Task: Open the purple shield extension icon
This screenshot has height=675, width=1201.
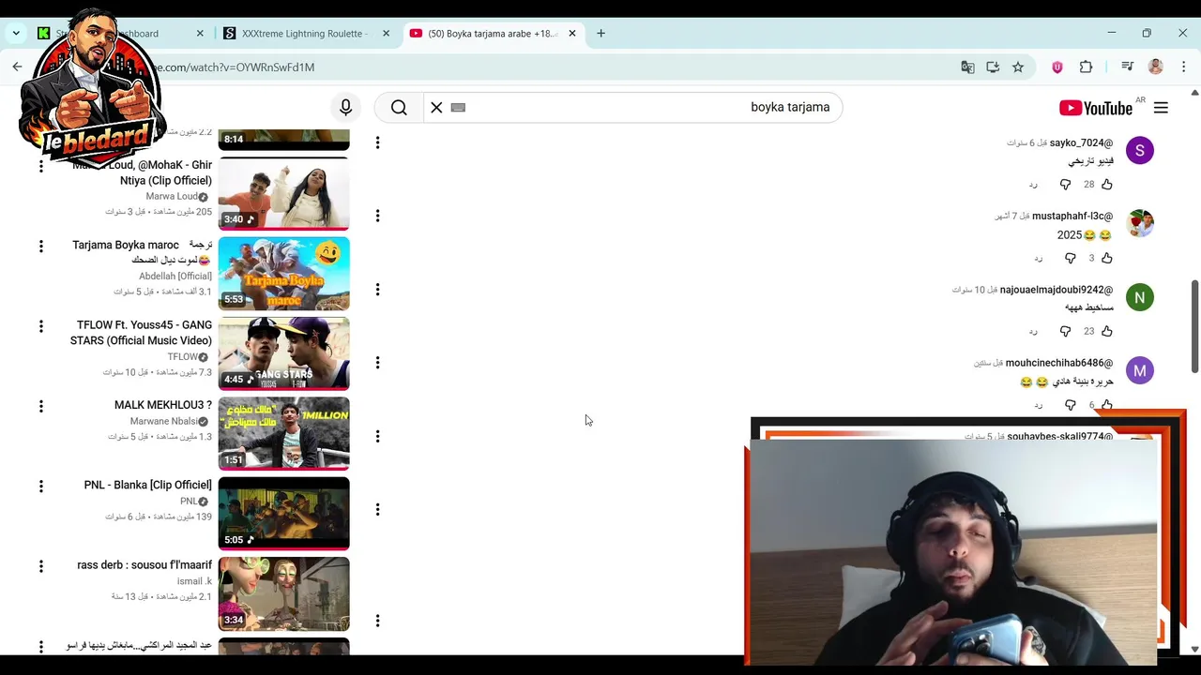Action: [1057, 67]
